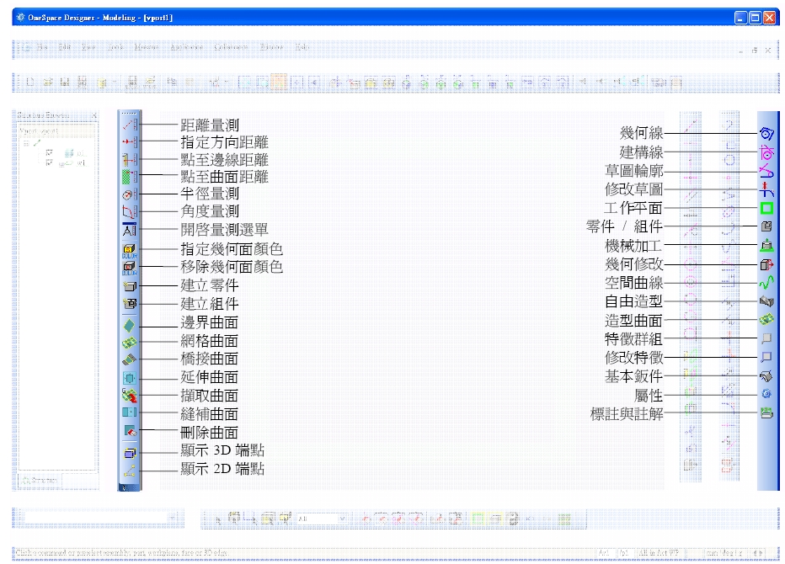Expand the left toolbar overflow chevron
This screenshot has height=564, width=785.
(x=125, y=487)
